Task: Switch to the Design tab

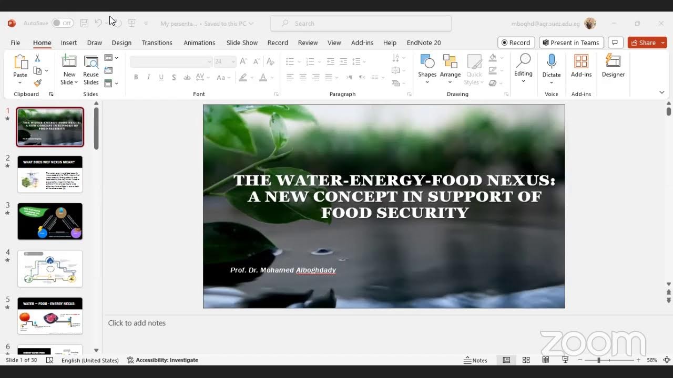Action: coord(121,43)
